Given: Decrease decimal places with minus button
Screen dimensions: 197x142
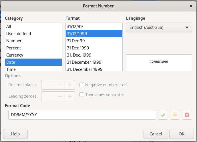Looking at the screenshot, I should [x=60, y=85].
